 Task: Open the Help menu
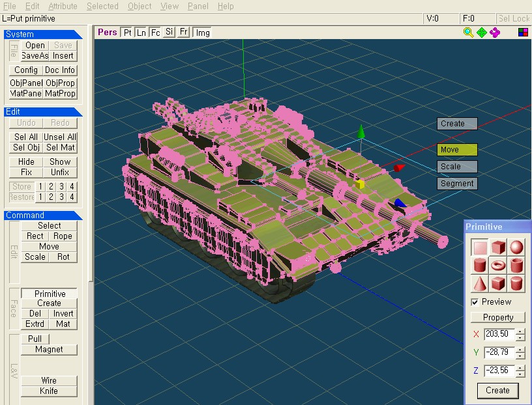[226, 6]
